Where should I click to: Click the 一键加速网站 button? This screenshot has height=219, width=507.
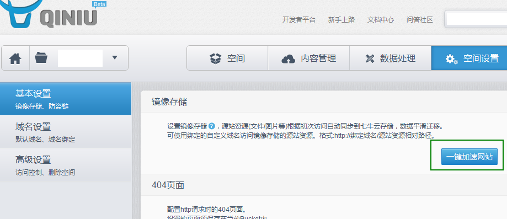[x=469, y=157]
